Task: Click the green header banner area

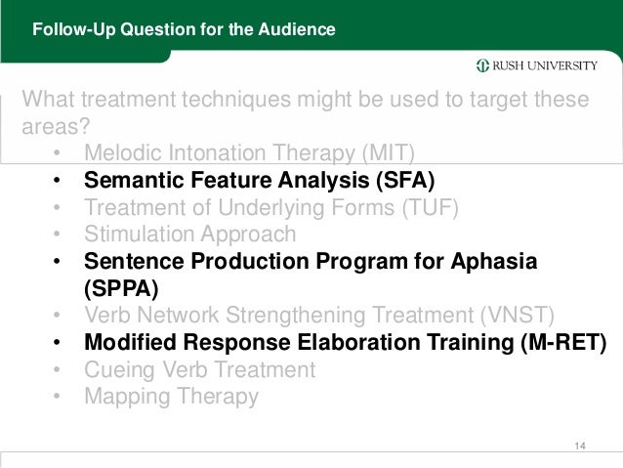Action: (311, 24)
